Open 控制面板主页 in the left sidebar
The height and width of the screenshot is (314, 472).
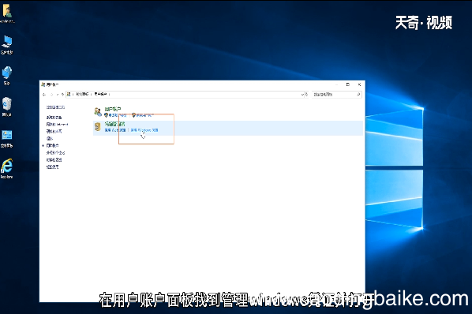click(x=55, y=107)
